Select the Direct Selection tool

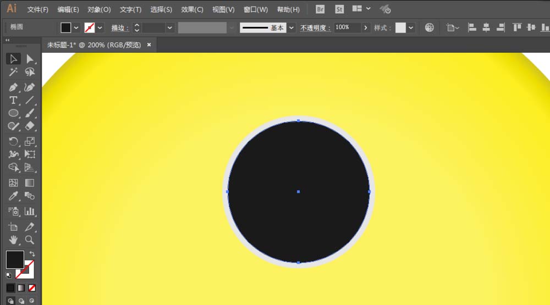30,59
